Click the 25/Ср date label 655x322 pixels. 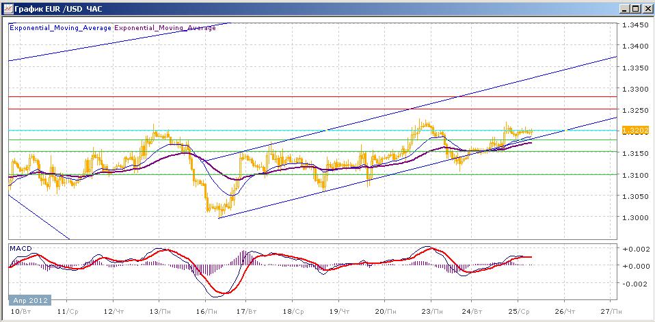518,312
